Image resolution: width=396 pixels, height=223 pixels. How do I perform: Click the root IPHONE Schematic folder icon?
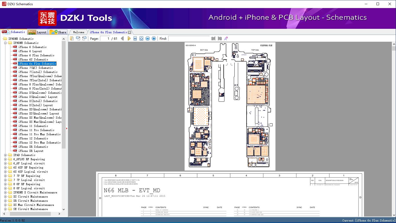coord(5,39)
